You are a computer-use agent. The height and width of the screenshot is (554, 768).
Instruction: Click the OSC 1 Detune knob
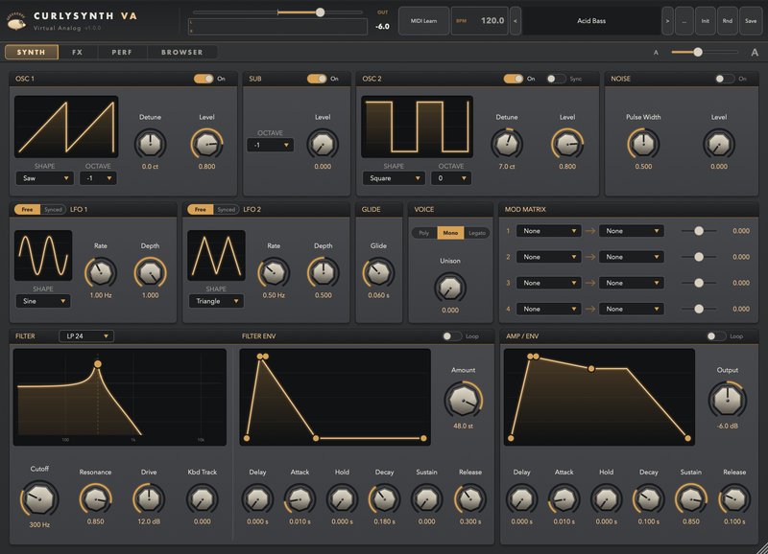tap(150, 144)
